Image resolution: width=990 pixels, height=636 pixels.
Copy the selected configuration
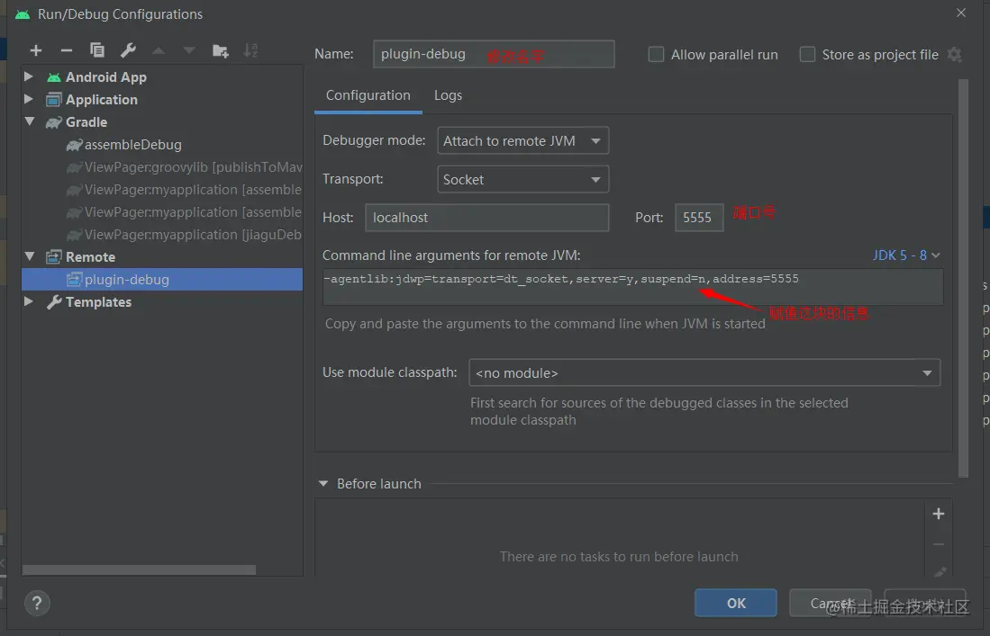pyautogui.click(x=96, y=50)
